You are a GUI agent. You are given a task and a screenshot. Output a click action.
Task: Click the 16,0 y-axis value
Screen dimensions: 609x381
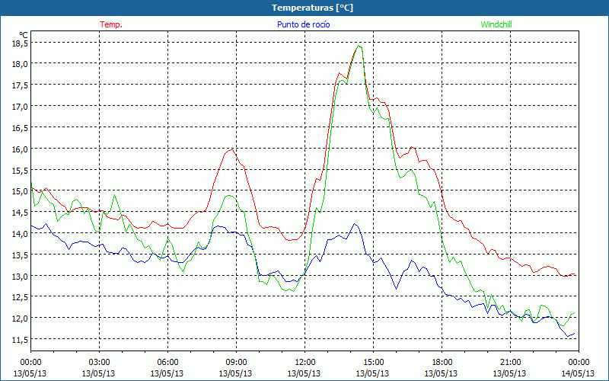(19, 149)
